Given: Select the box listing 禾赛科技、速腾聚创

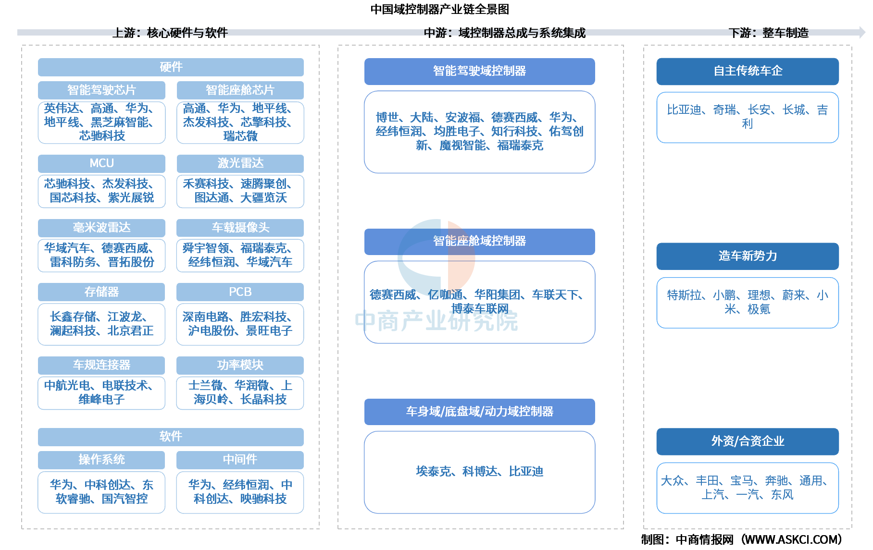Looking at the screenshot, I should 240,191.
